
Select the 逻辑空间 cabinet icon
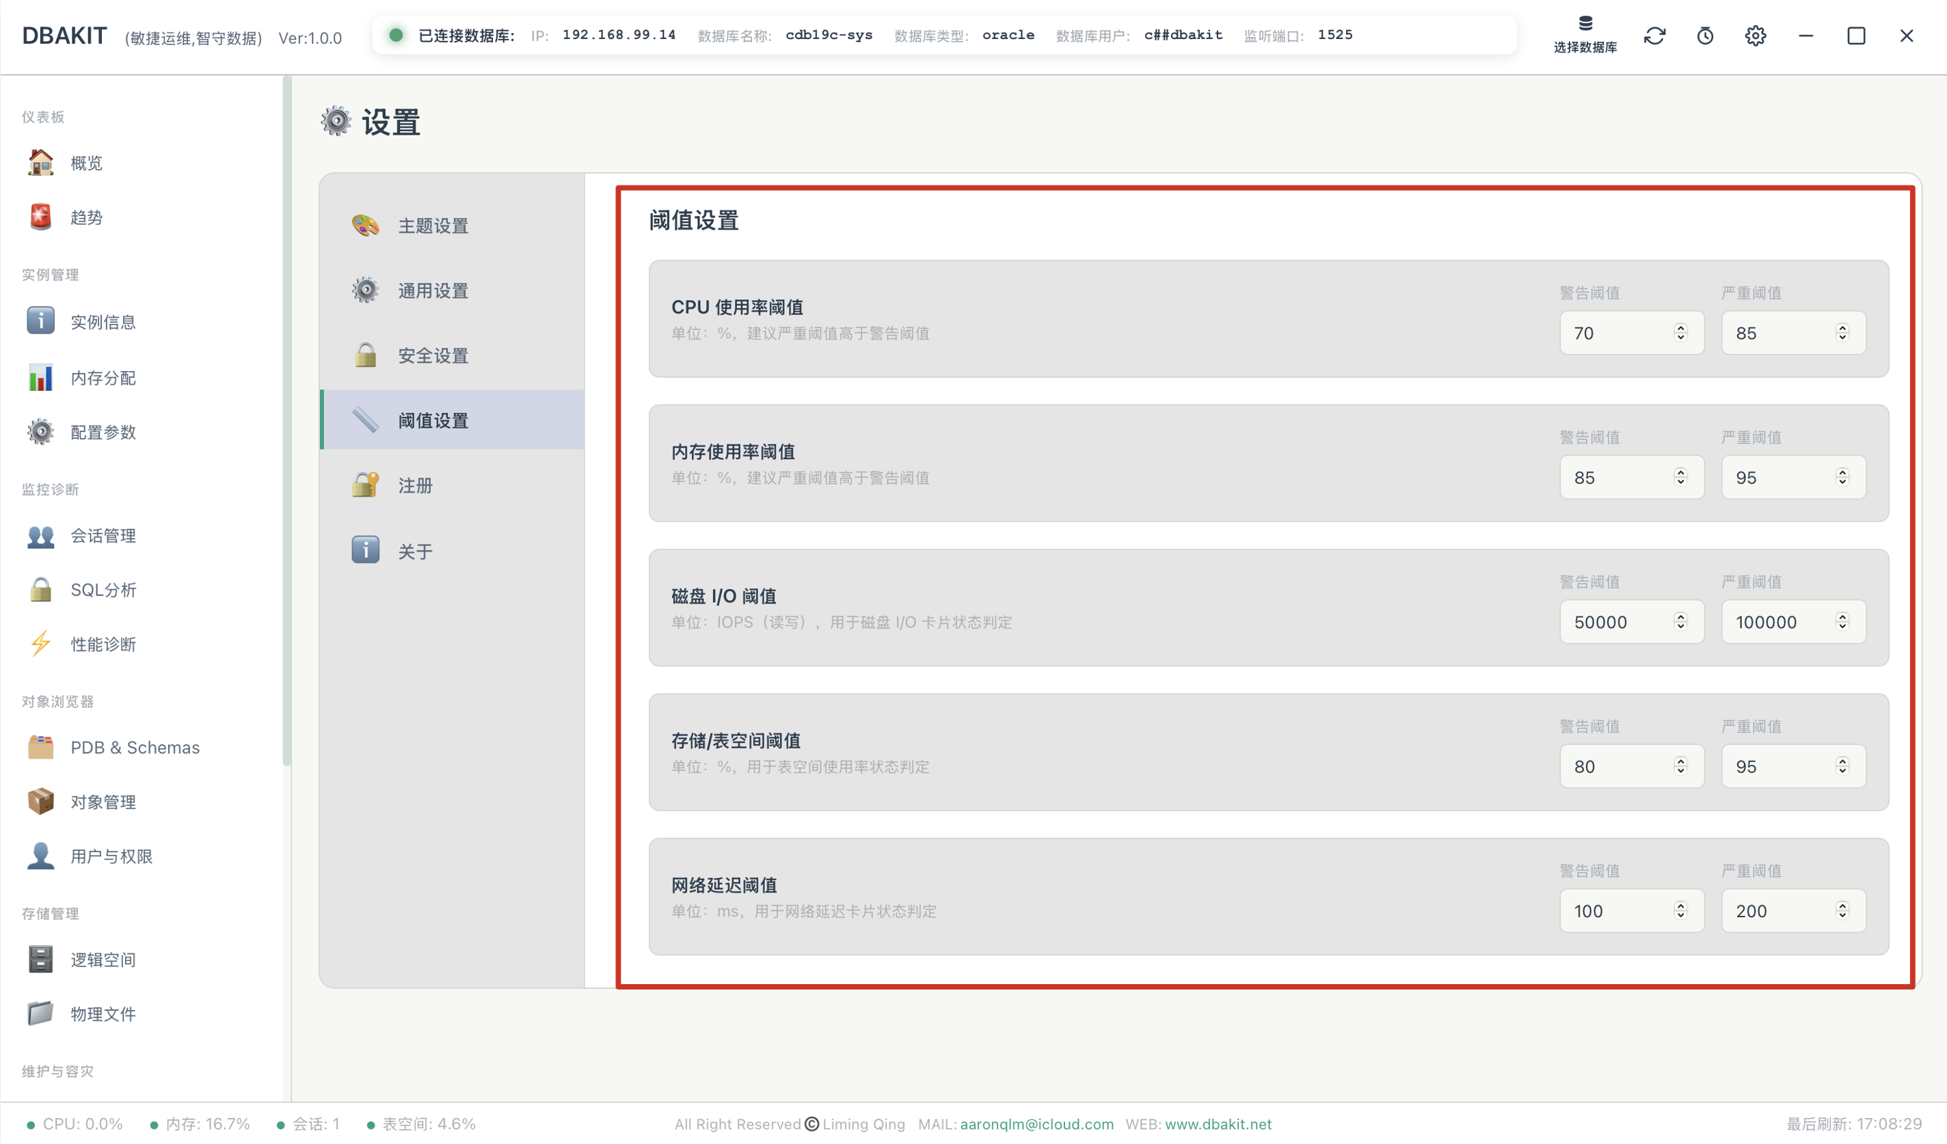[40, 959]
